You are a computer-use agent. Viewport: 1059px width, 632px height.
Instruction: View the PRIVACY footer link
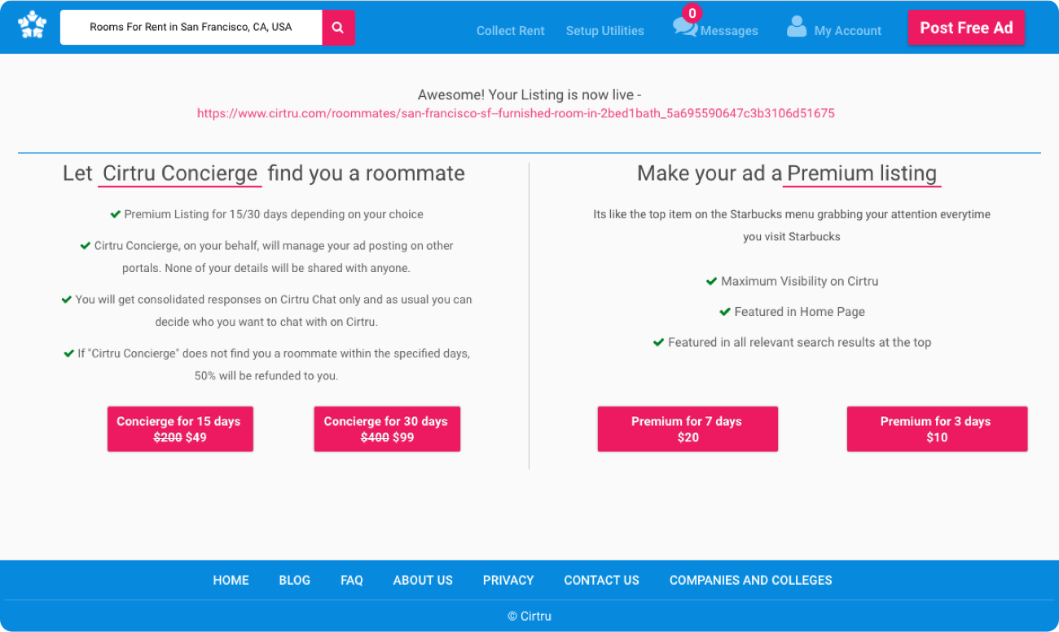[x=508, y=580]
